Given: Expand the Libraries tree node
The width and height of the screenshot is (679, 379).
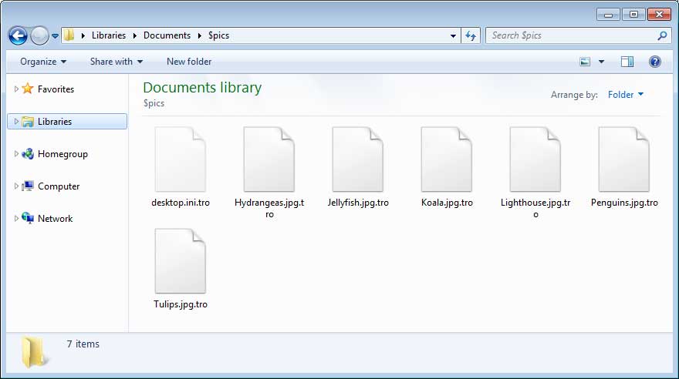Looking at the screenshot, I should coord(16,122).
